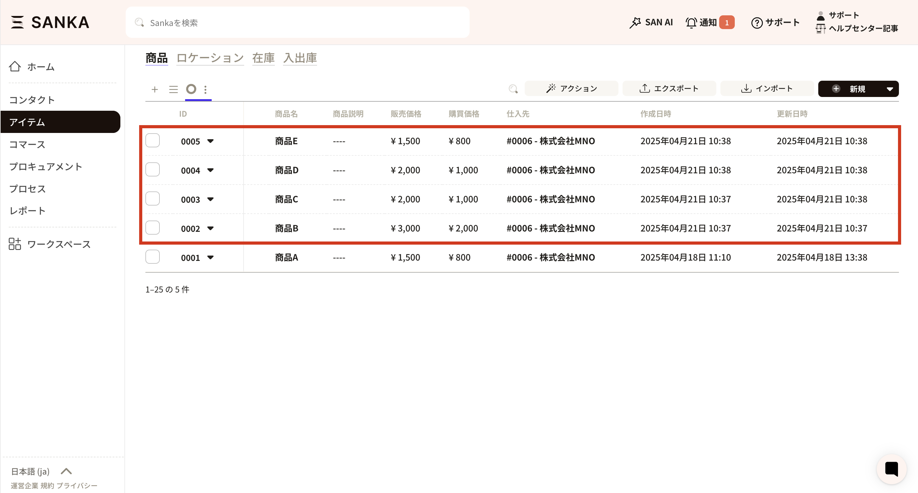The width and height of the screenshot is (918, 493).
Task: Select checkbox for item 0005
Action: tap(153, 140)
